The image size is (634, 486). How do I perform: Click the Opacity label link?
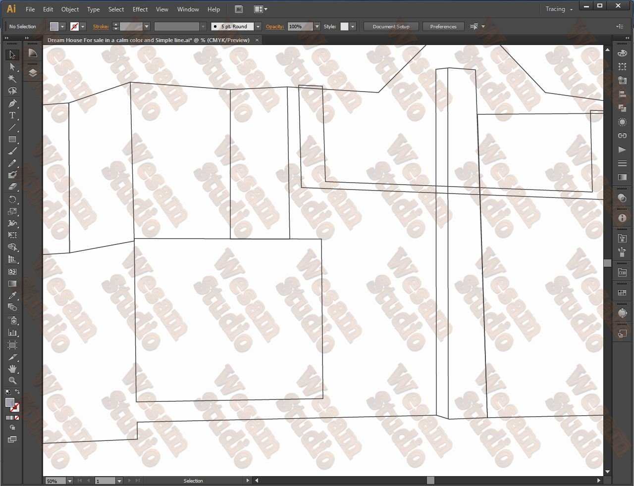pyautogui.click(x=275, y=27)
